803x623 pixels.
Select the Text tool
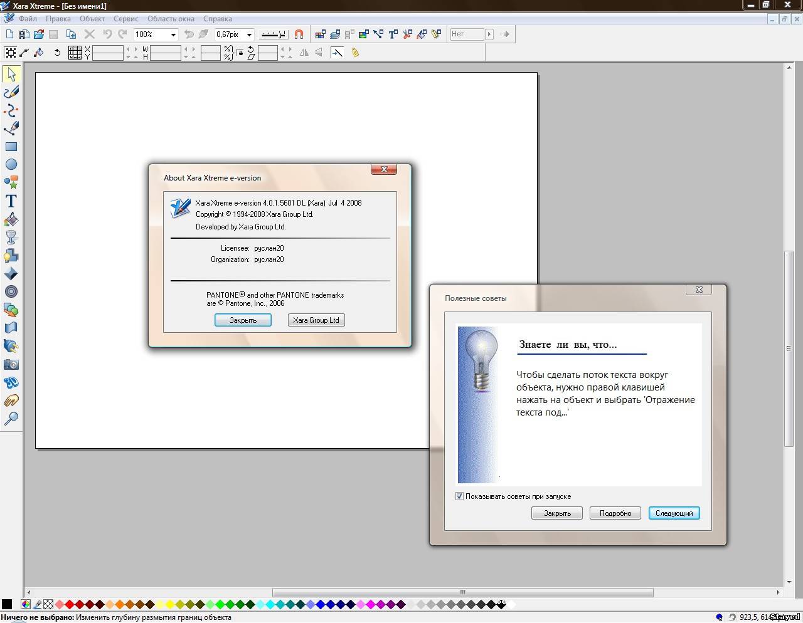tap(11, 201)
